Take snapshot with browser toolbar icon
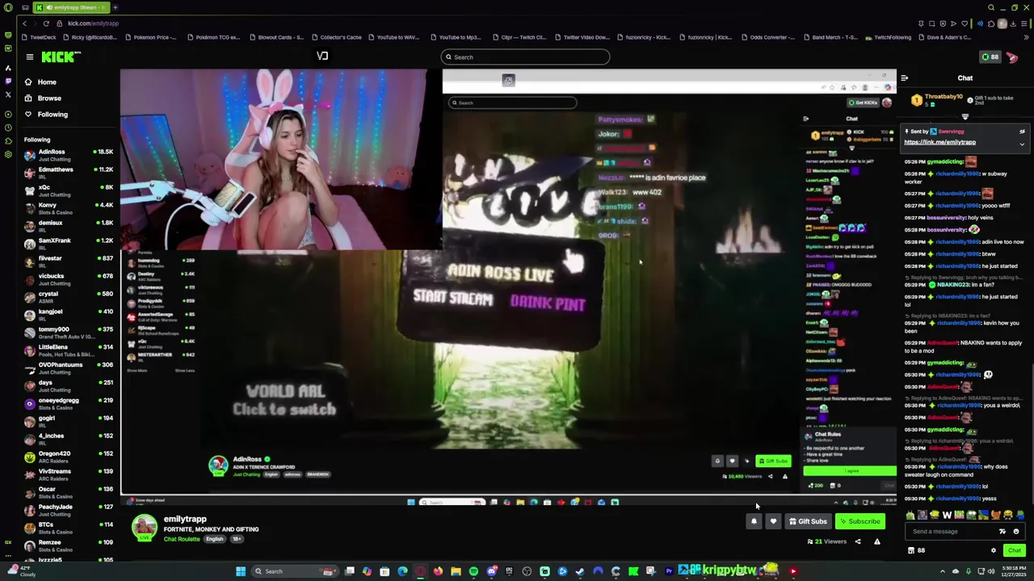Viewport: 1034px width, 581px height. (x=931, y=23)
